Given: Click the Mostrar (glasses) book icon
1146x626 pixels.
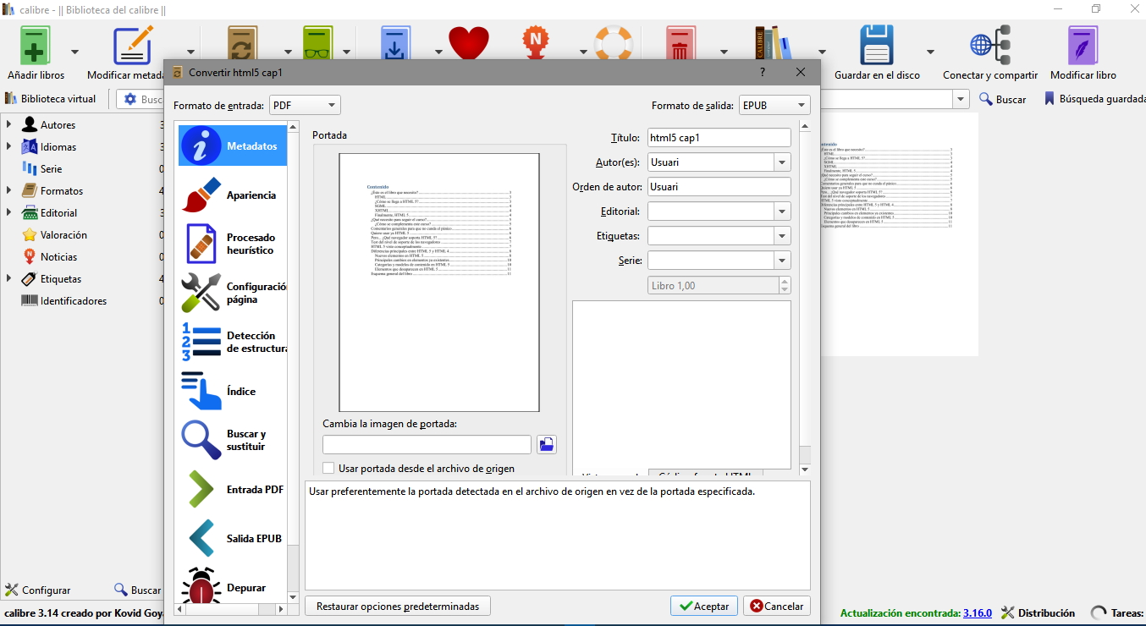Looking at the screenshot, I should (x=319, y=44).
